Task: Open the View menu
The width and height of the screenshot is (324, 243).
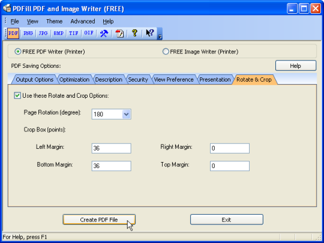Action: (32, 22)
